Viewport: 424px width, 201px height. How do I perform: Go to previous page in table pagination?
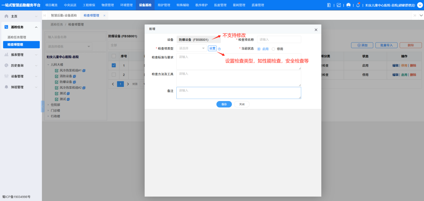(x=113, y=84)
